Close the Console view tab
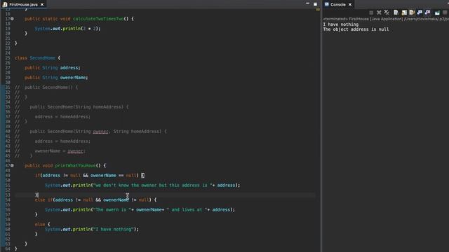Image resolution: width=449 pixels, height=252 pixels. [x=350, y=5]
